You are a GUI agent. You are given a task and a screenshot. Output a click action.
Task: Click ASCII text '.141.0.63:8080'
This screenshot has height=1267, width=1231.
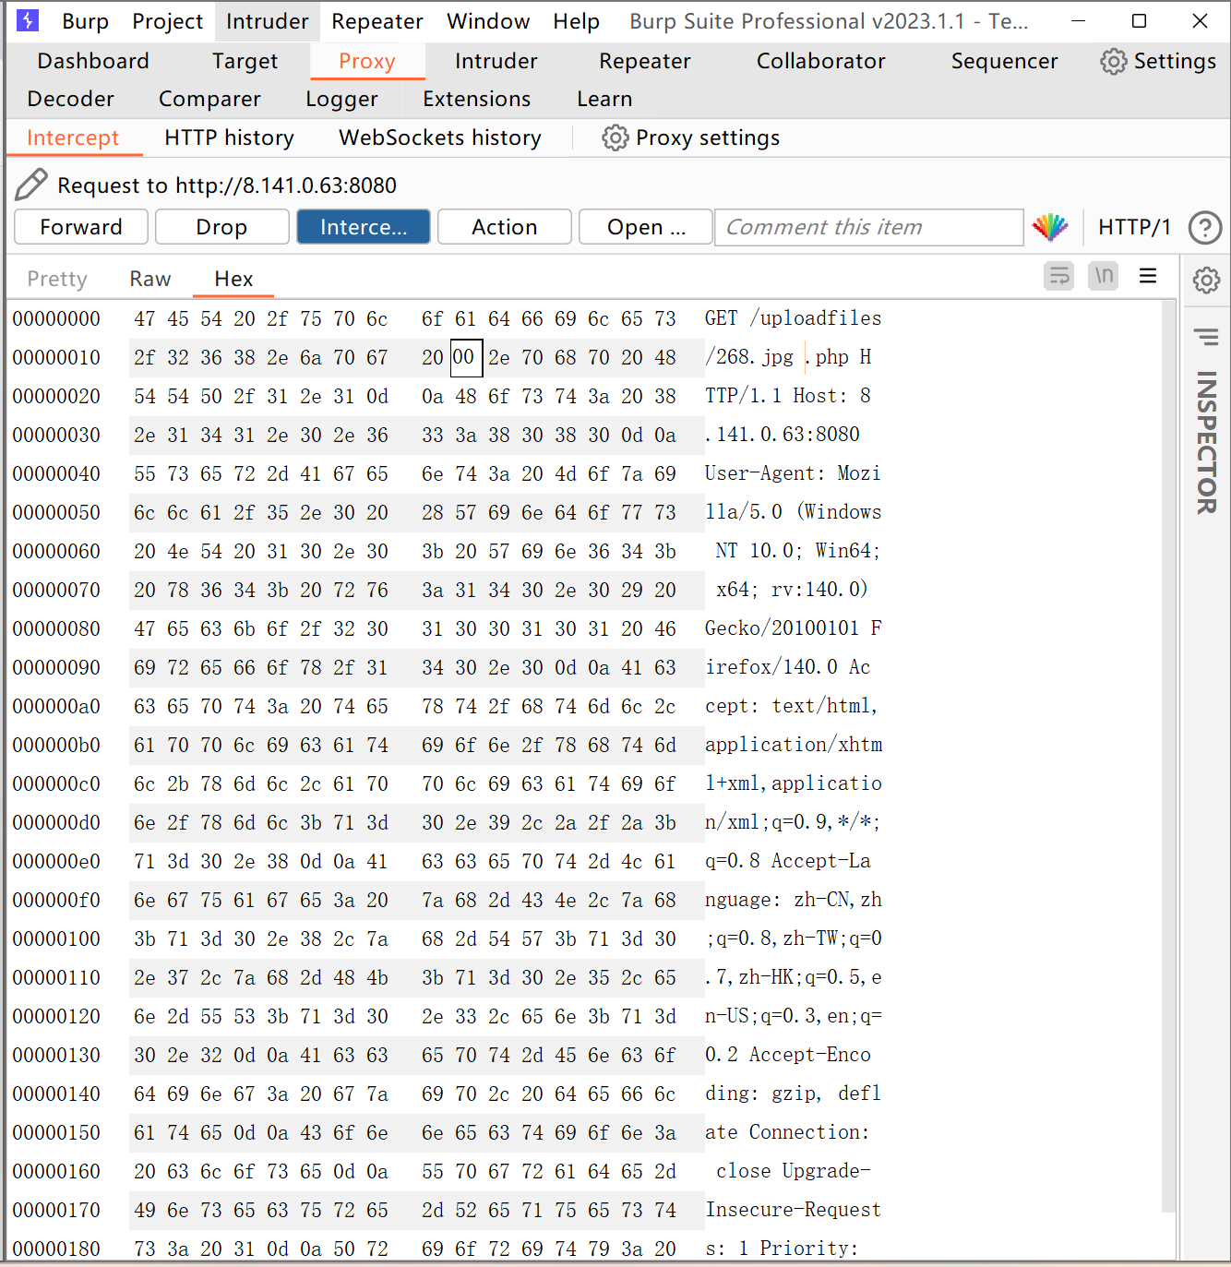coord(783,435)
